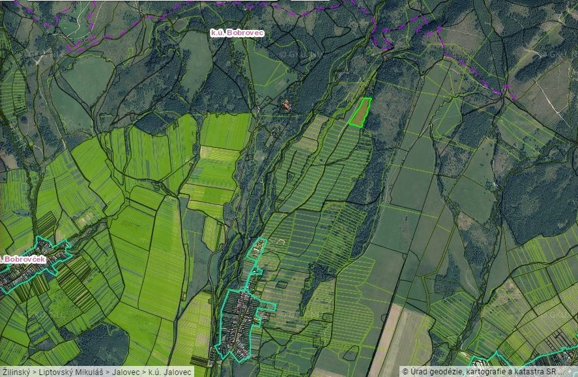Select the Bobrovček village label
The height and width of the screenshot is (377, 578).
click(25, 259)
